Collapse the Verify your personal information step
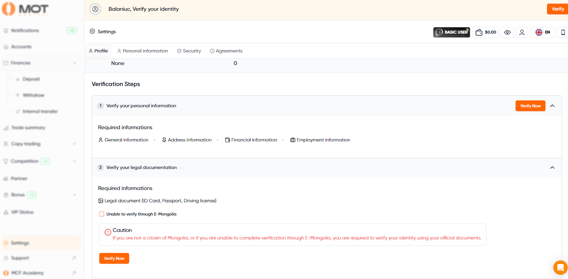The width and height of the screenshot is (568, 279). pos(552,106)
